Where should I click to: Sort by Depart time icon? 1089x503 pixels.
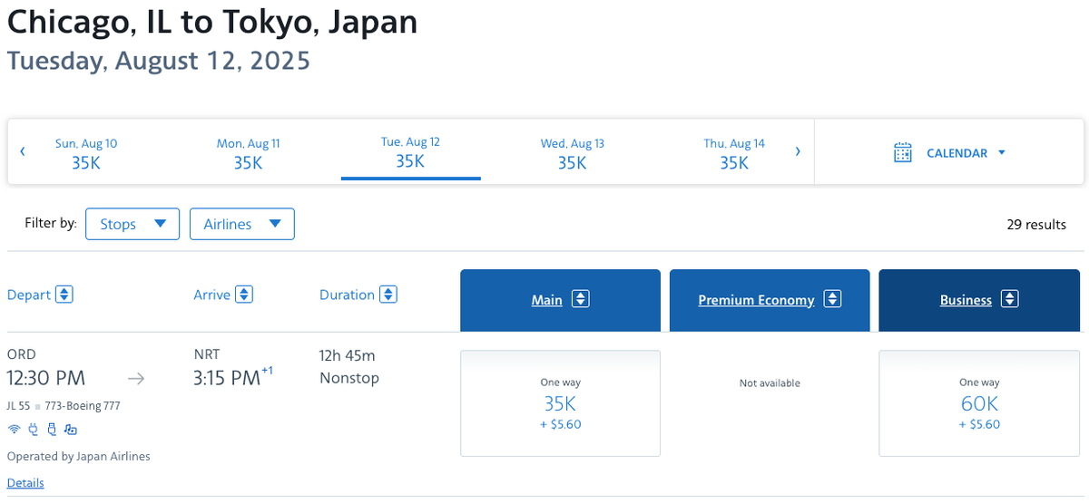tap(64, 295)
